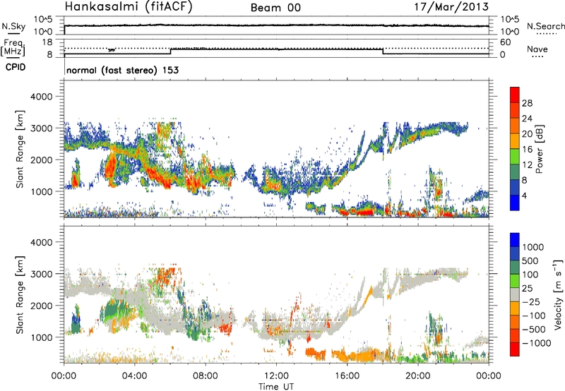Click the 4000 tick on the power panel
This screenshot has height=391, width=565.
[41, 97]
